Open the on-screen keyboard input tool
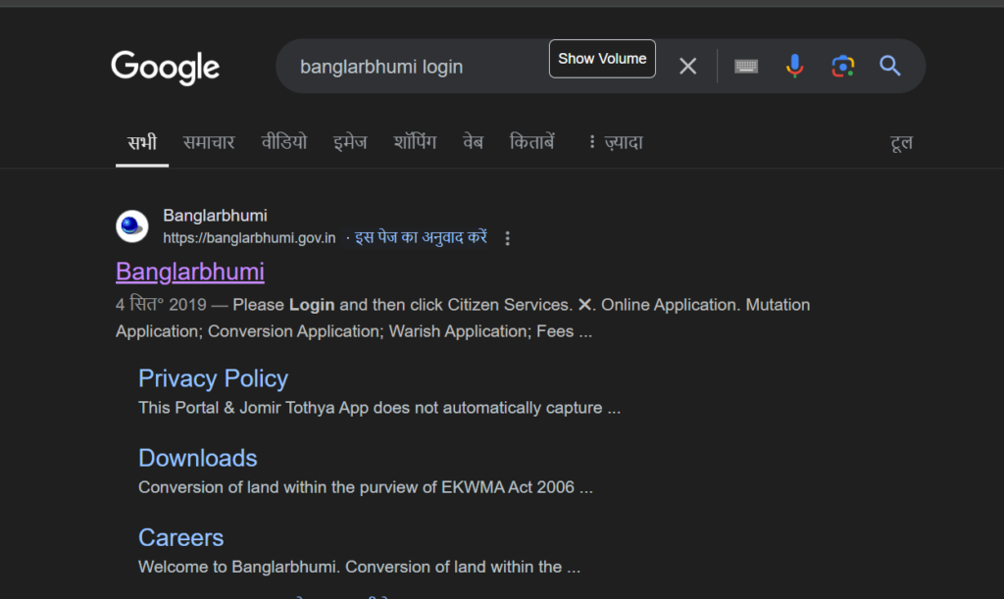The width and height of the screenshot is (1004, 599). [x=746, y=66]
